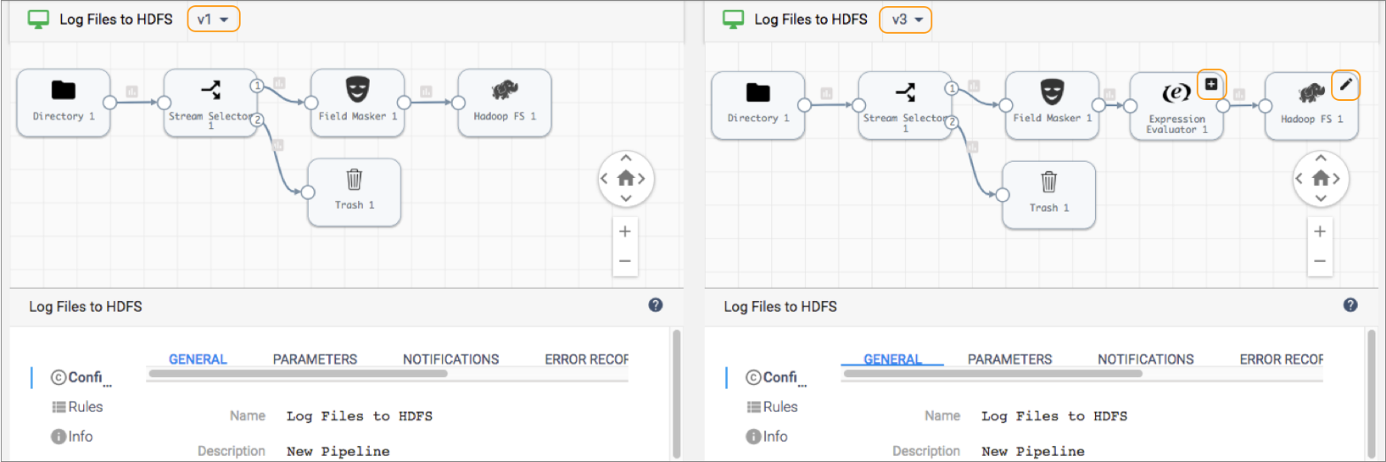Zoom in on the left pipeline canvas
1386x462 pixels.
[625, 231]
